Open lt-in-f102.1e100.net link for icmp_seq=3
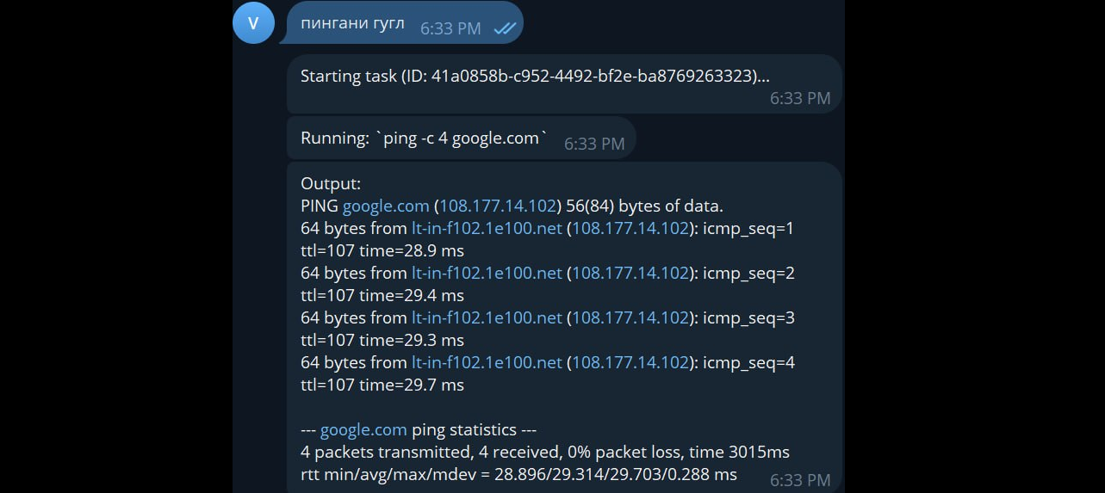Image resolution: width=1105 pixels, height=493 pixels. click(x=487, y=318)
